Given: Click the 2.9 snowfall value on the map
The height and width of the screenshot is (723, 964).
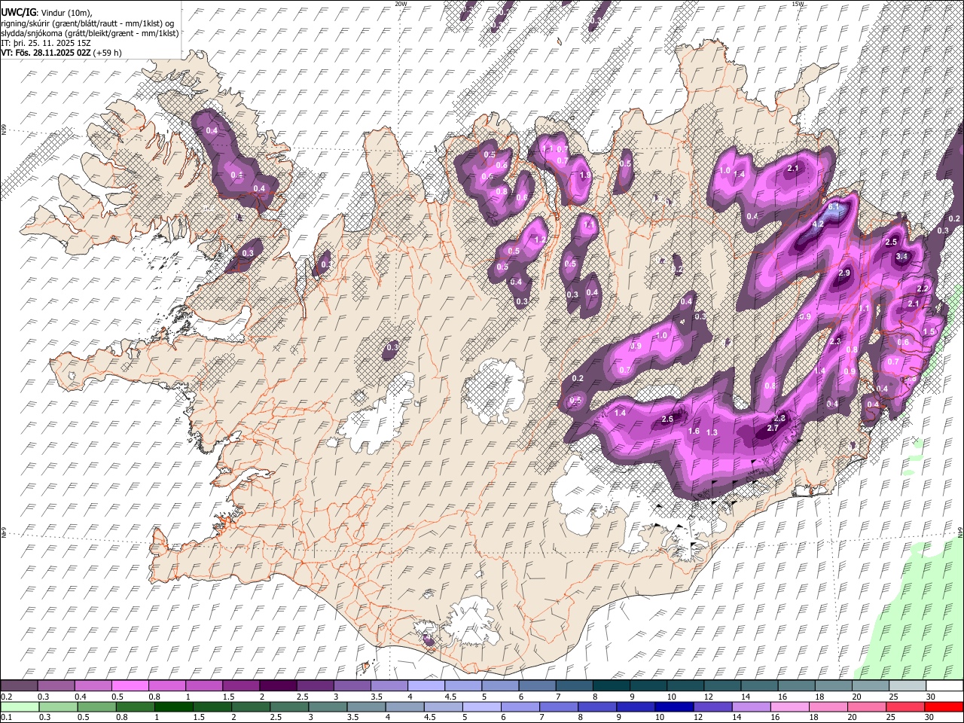Looking at the screenshot, I should 844,273.
